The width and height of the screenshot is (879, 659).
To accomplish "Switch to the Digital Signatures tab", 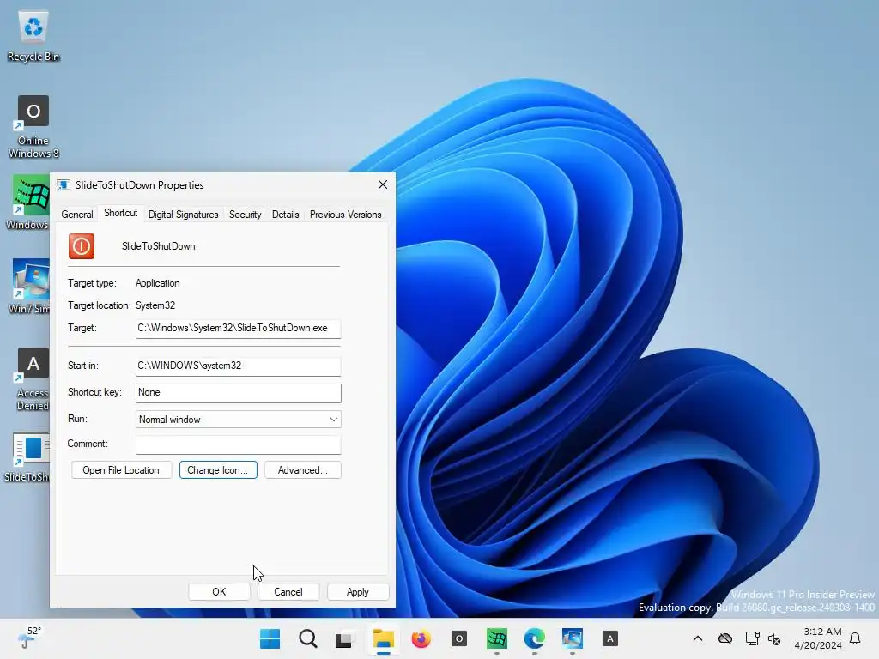I will click(x=184, y=214).
